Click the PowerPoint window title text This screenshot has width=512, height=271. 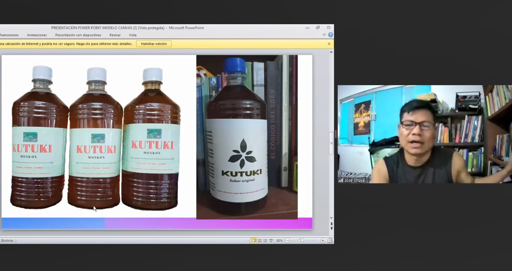tap(127, 28)
